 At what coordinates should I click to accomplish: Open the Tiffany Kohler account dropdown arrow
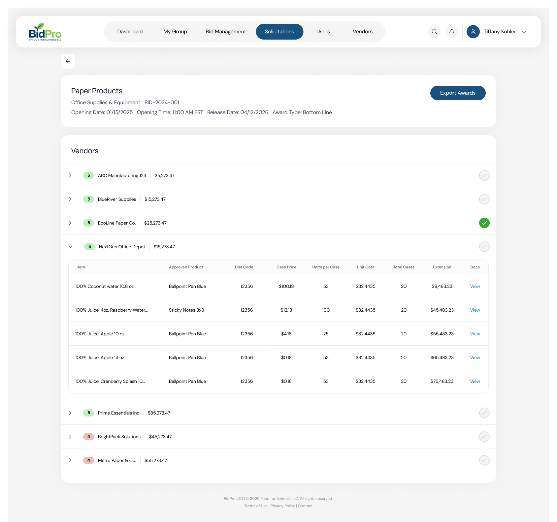[524, 32]
